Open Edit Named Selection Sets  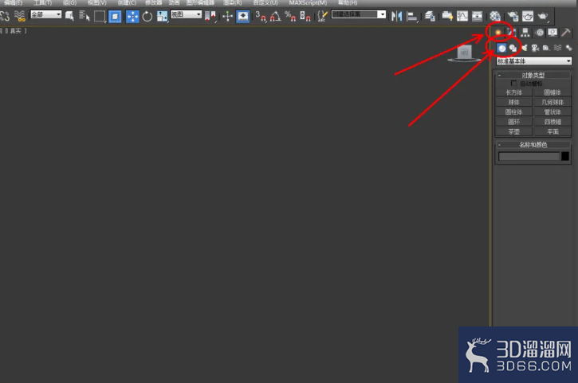coord(323,16)
